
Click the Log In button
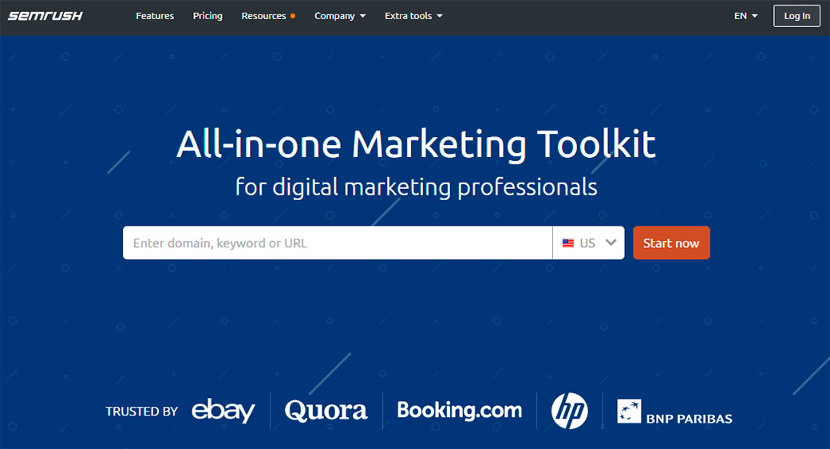(796, 16)
